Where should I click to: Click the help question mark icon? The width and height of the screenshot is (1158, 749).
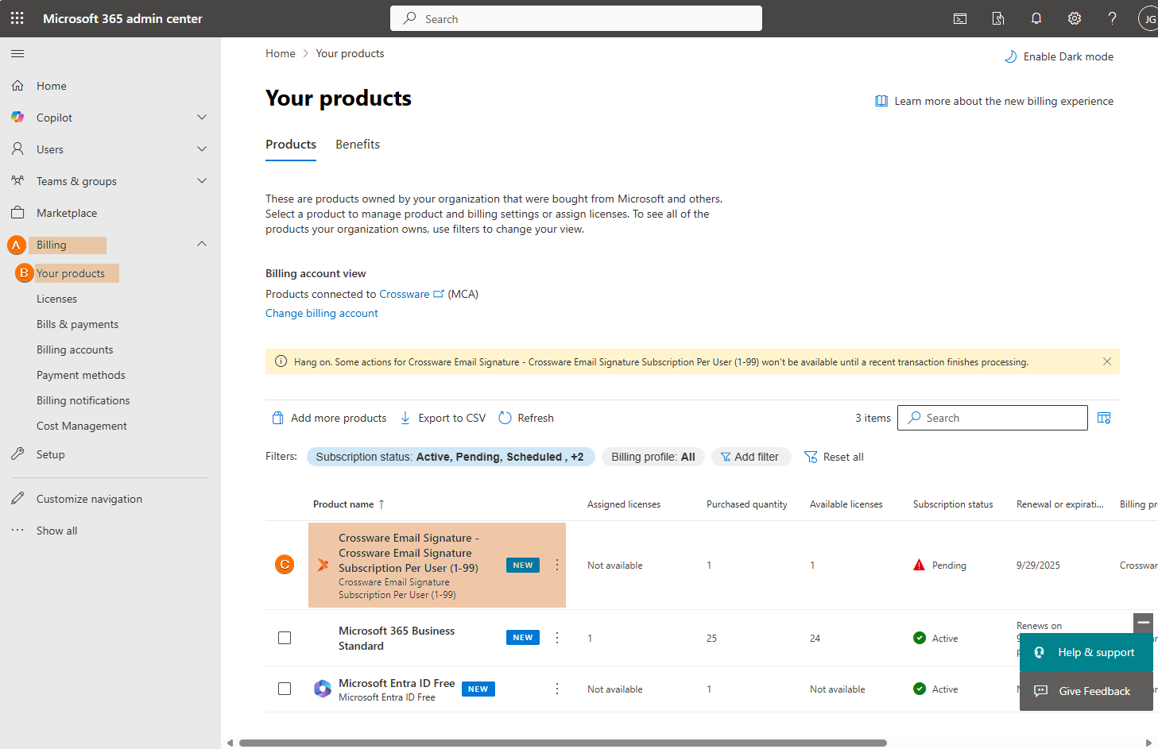tap(1112, 18)
